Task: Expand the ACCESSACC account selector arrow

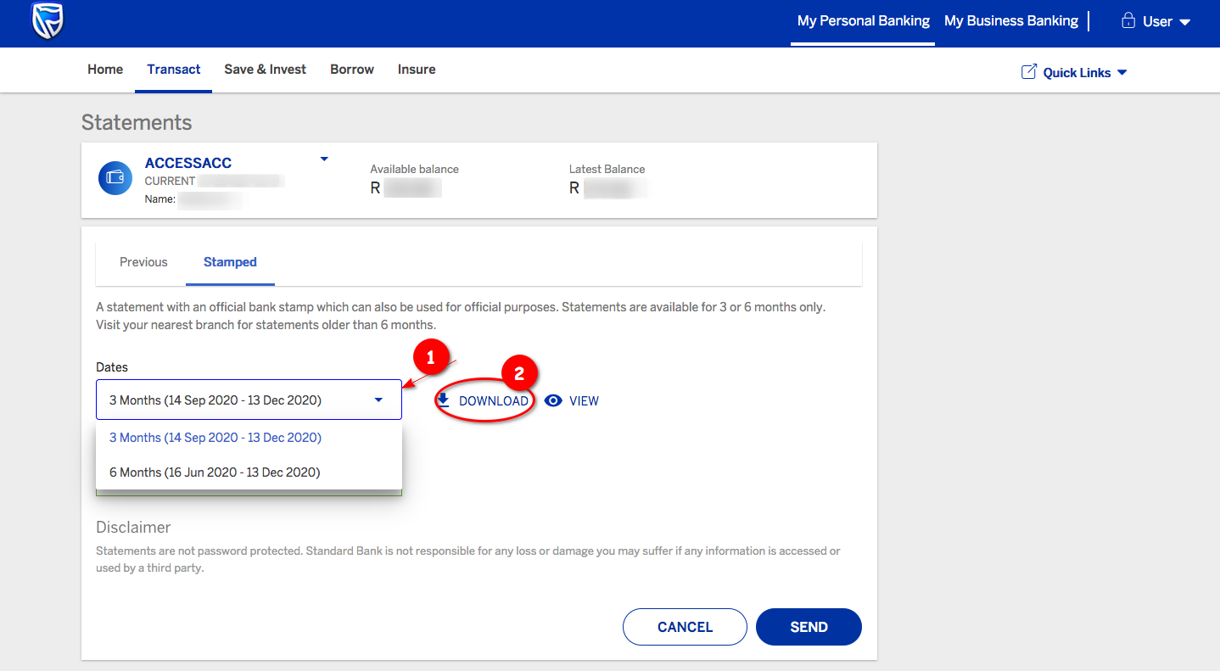Action: pyautogui.click(x=323, y=159)
